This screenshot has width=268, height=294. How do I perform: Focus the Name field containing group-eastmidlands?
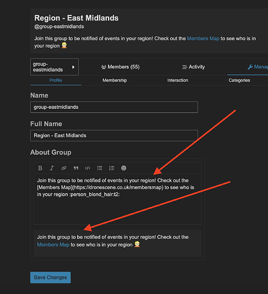[114, 107]
